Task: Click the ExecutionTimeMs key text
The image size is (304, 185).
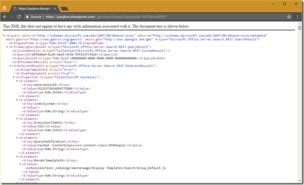Action: [48, 122]
